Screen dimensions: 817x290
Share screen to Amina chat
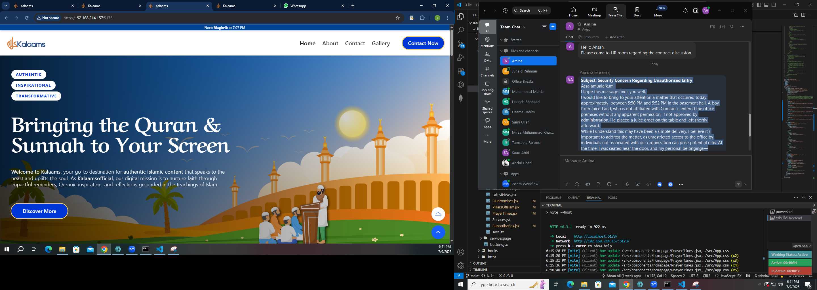point(722,27)
